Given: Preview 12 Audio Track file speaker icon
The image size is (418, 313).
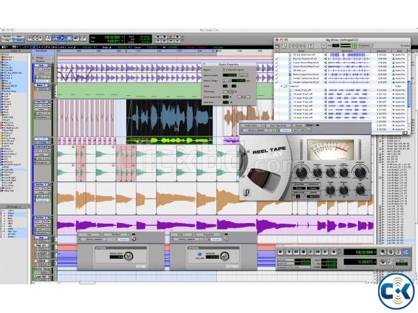Looking at the screenshot, I should (x=325, y=102).
